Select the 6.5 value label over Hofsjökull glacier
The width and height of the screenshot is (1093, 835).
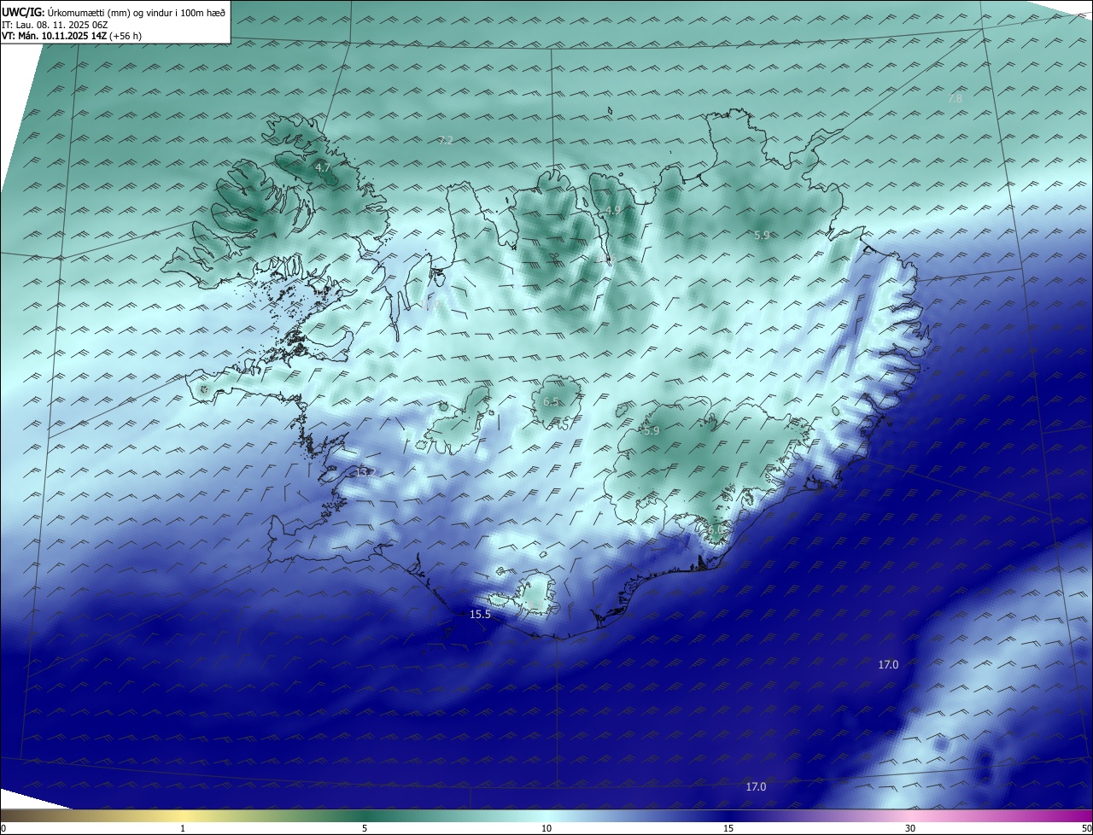click(551, 402)
